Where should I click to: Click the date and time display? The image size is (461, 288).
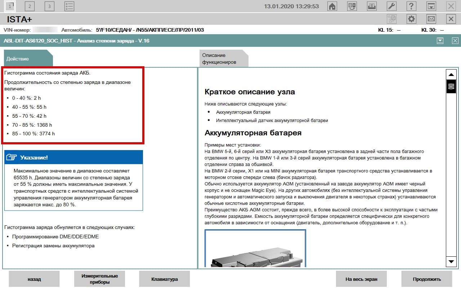pos(291,6)
